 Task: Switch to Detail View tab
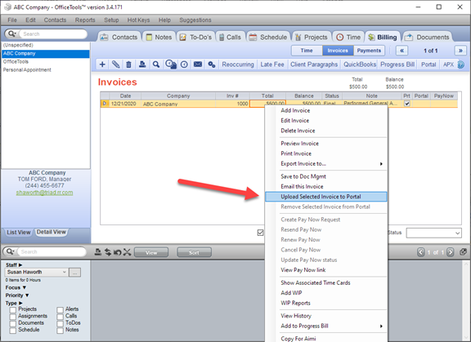pyautogui.click(x=51, y=232)
